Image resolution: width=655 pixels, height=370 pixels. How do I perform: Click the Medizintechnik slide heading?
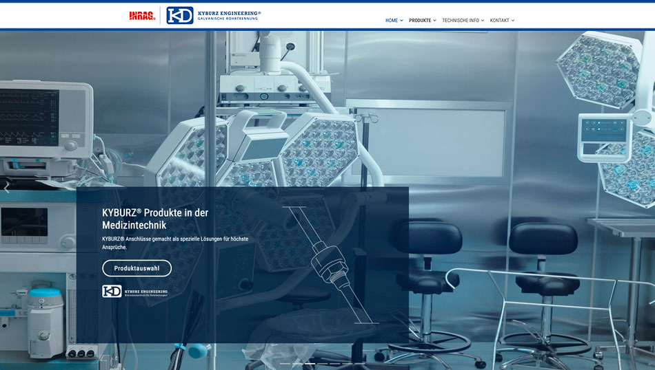pyautogui.click(x=155, y=219)
